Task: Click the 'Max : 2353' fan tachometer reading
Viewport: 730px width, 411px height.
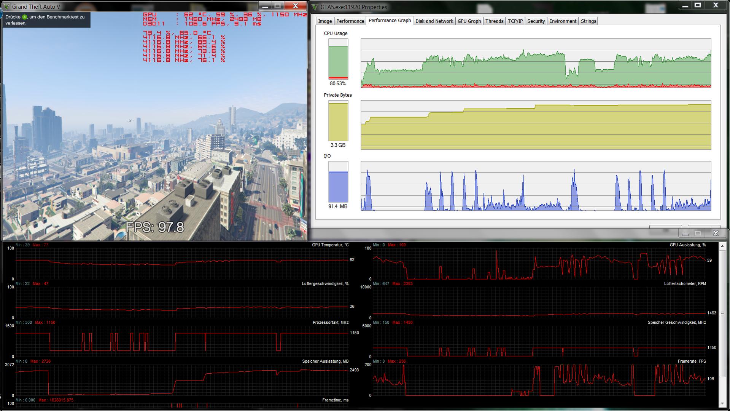Action: click(x=402, y=284)
